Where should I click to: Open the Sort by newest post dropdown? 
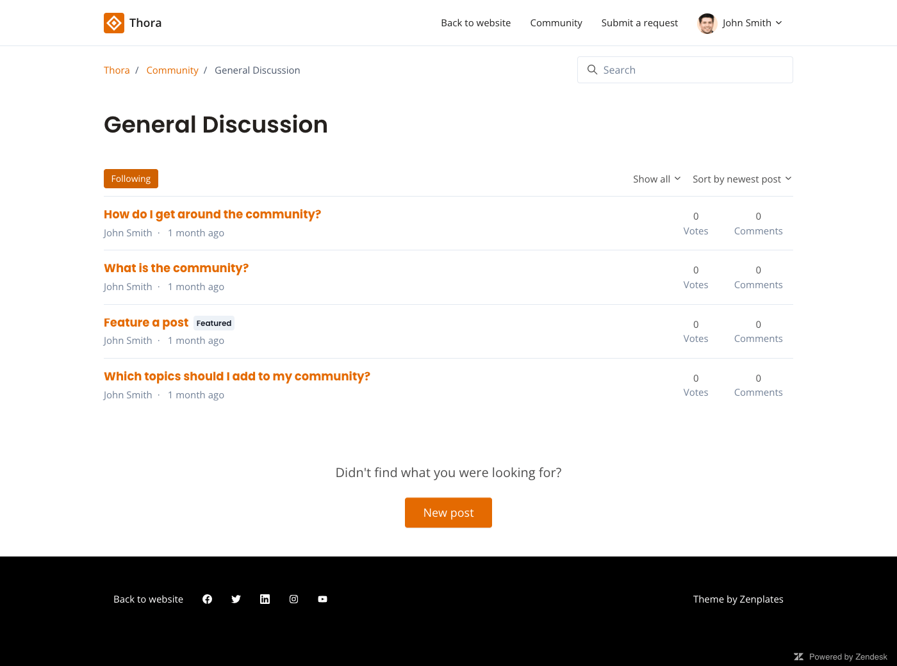pos(741,179)
